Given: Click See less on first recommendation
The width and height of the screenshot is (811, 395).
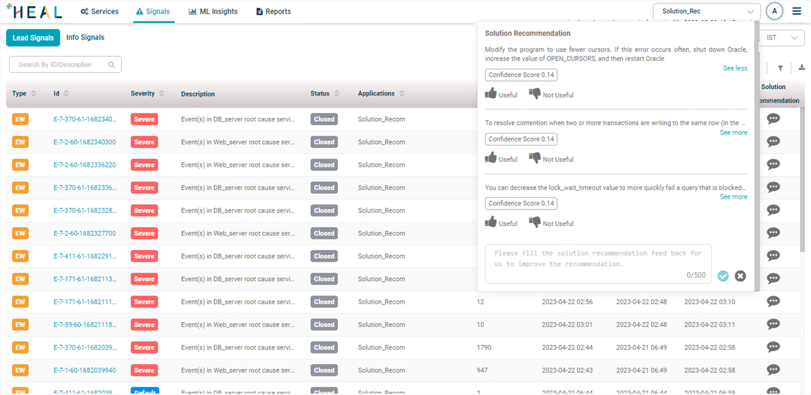Looking at the screenshot, I should tap(735, 68).
